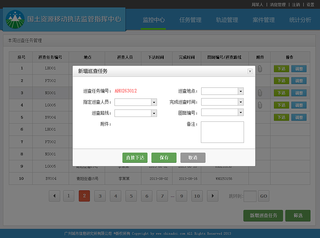Click the 图斑编号/巡查路线 column header
The width and height of the screenshot is (320, 238).
pos(224,57)
